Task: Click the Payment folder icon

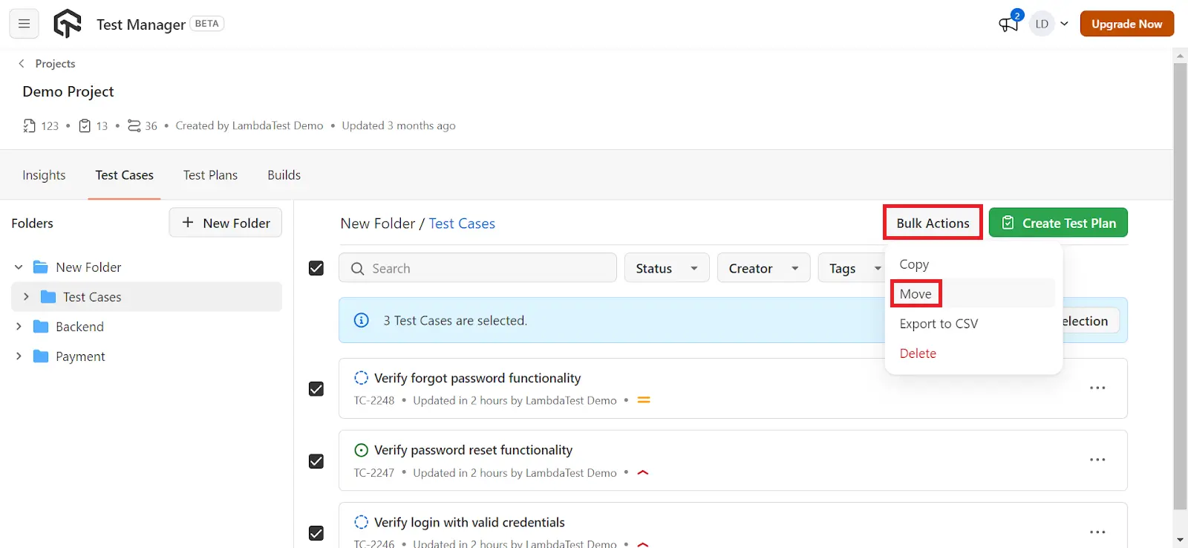Action: pos(41,356)
